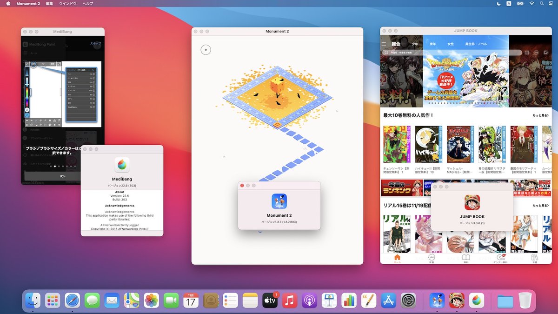Open the 憂国のモリアーティ manga cover

(524, 144)
